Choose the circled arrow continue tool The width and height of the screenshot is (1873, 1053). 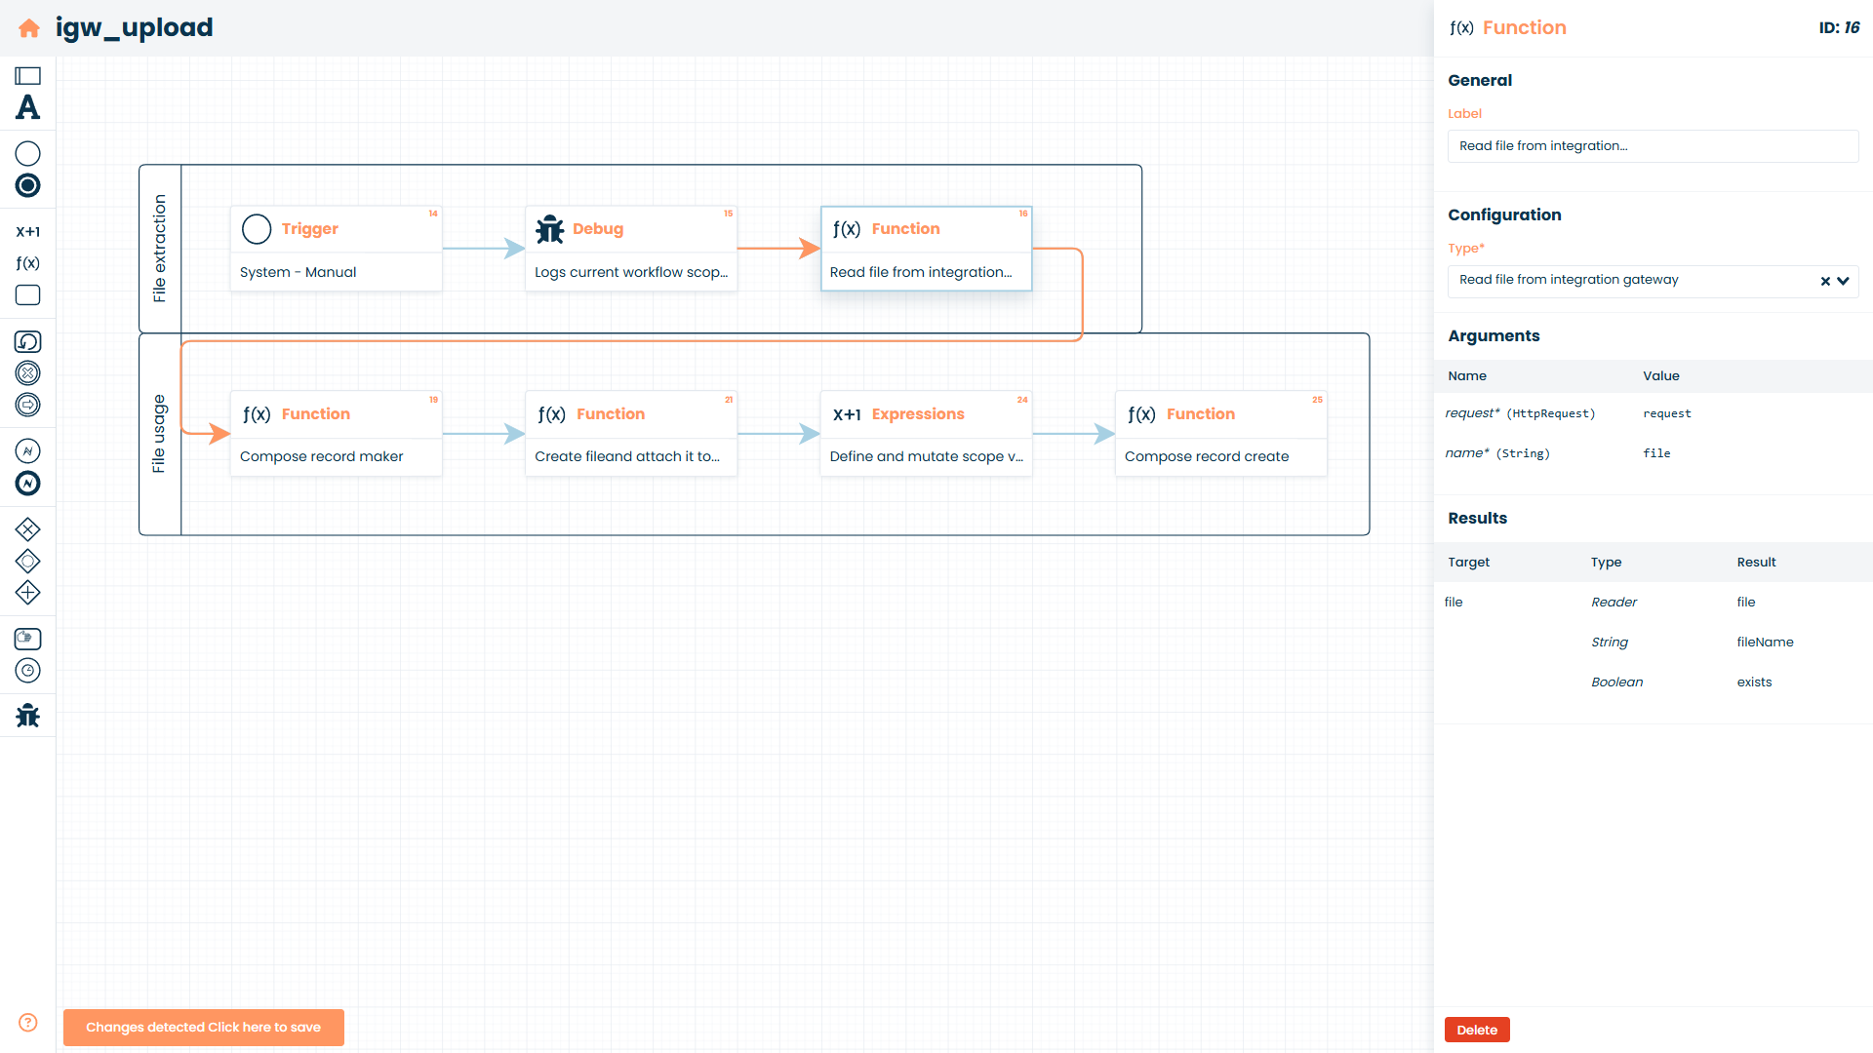click(27, 405)
